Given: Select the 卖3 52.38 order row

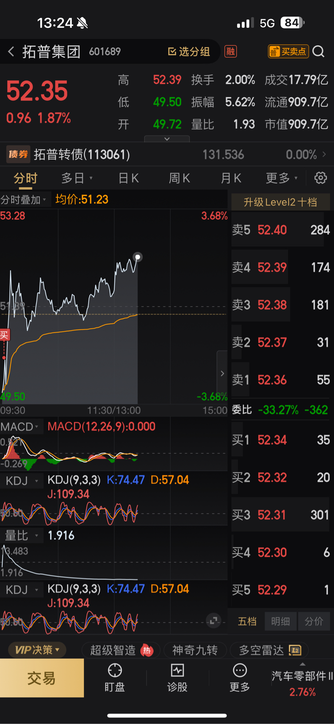Looking at the screenshot, I should (x=281, y=305).
